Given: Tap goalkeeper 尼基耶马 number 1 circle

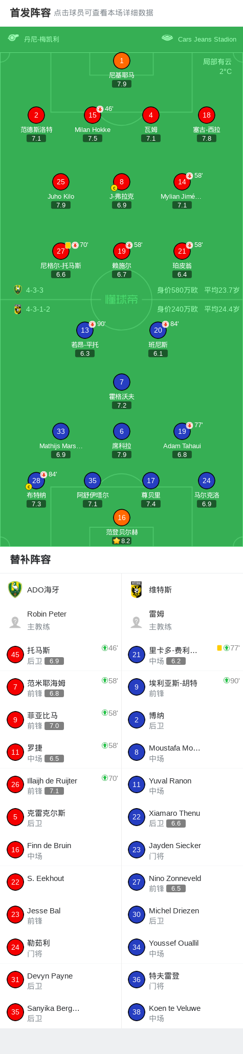Looking at the screenshot, I should (121, 61).
